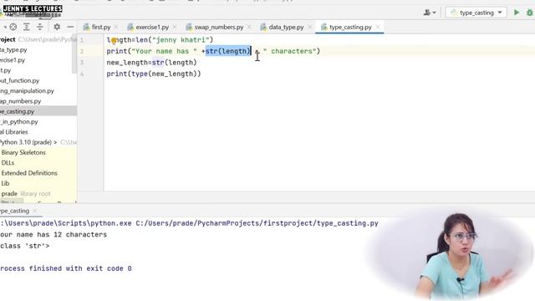
Task: Click the Select Opened File target icon
Action: (13, 27)
